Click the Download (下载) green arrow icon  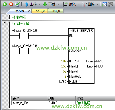click(x=45, y=4)
